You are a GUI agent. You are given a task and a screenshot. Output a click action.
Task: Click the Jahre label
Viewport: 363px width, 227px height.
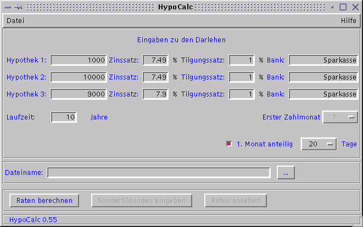pos(99,117)
